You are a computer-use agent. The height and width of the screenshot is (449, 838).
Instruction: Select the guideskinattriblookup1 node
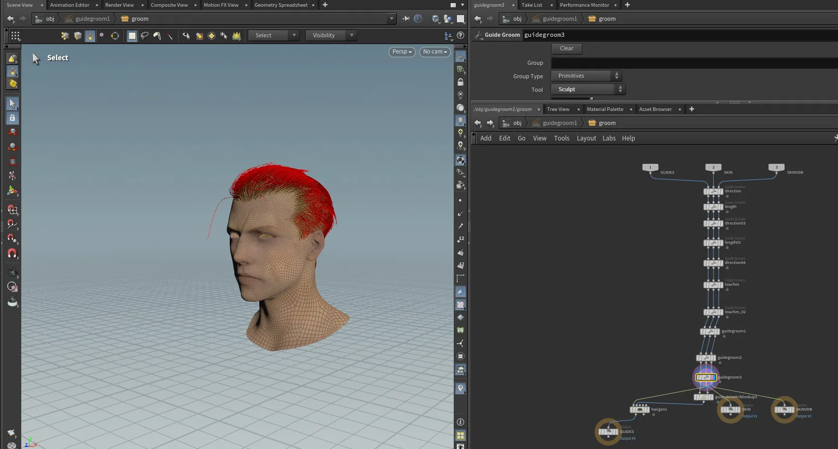point(704,397)
